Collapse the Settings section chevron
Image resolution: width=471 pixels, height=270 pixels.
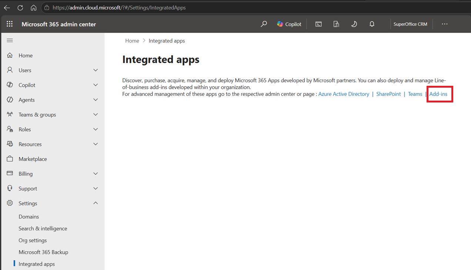[x=96, y=203]
